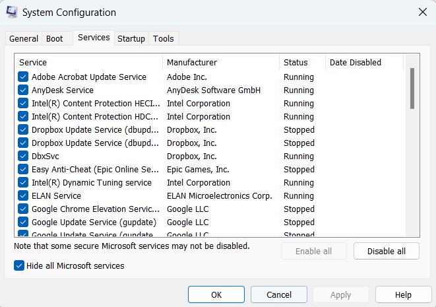Click the Disable all button

pos(387,251)
